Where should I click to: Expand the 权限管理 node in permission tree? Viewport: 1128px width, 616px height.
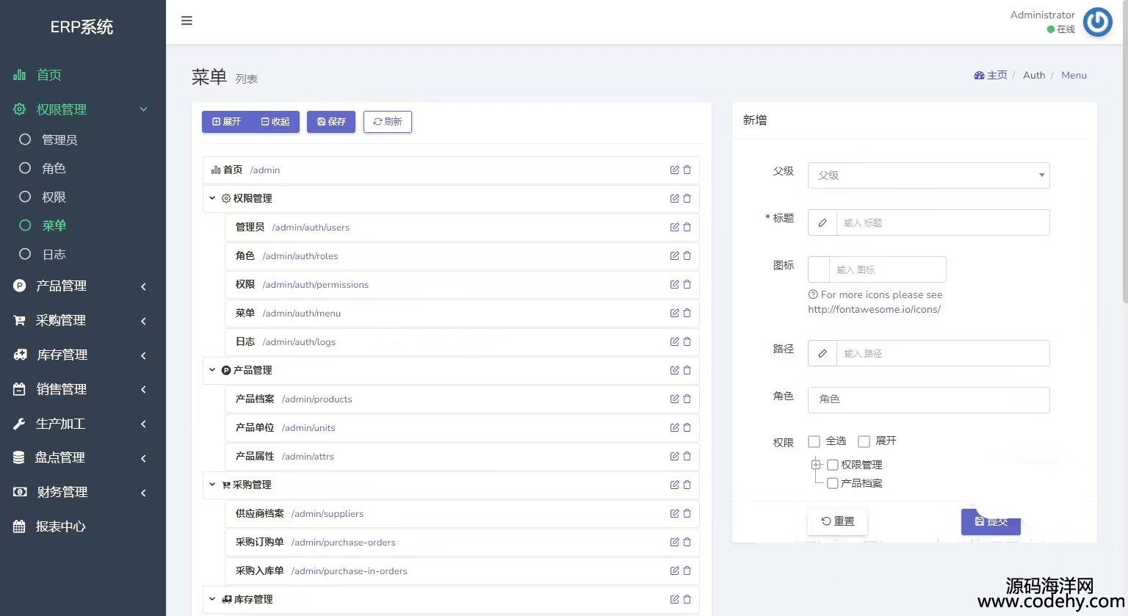[x=816, y=465]
